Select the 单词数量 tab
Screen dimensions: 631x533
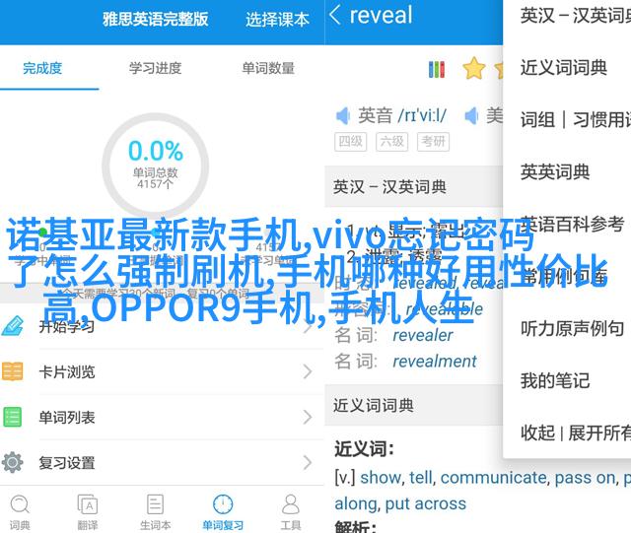coord(268,68)
